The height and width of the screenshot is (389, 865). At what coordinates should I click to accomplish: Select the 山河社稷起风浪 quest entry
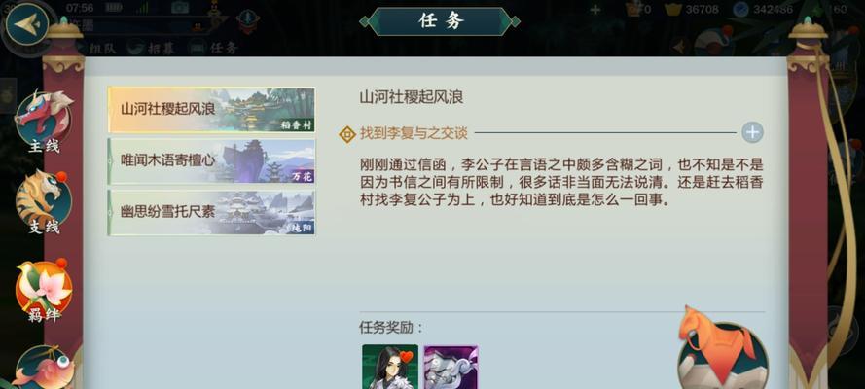212,110
